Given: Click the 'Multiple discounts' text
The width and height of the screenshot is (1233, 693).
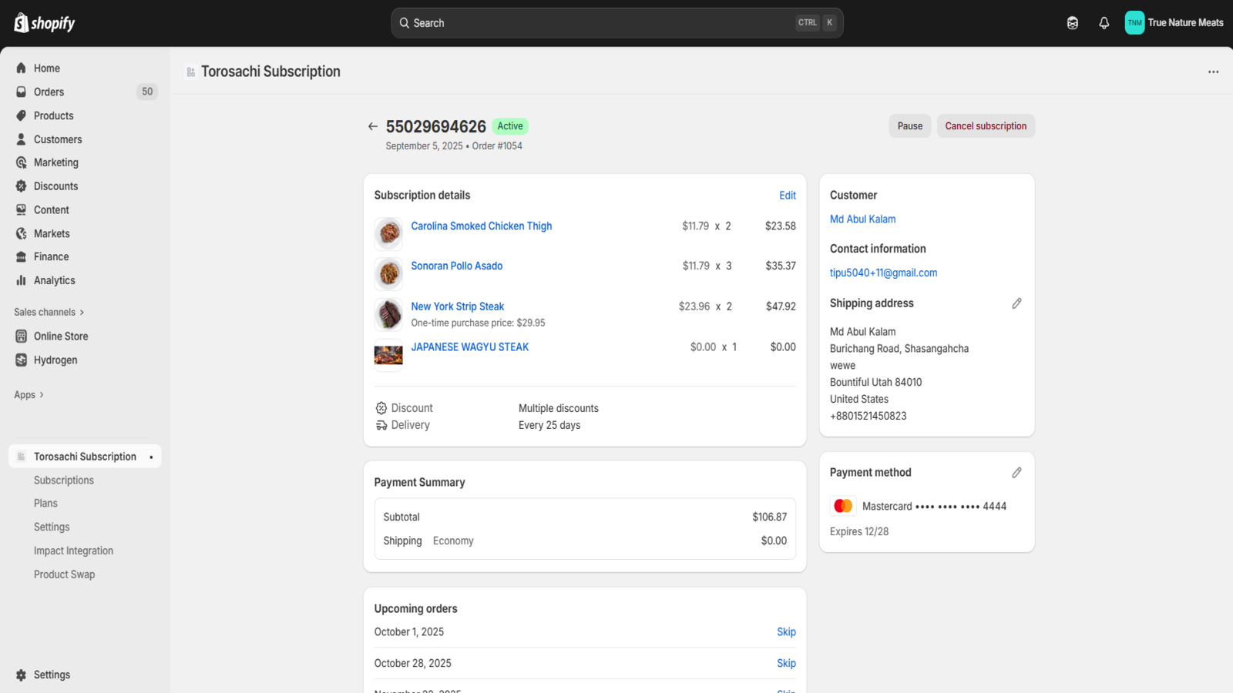Looking at the screenshot, I should (x=559, y=409).
